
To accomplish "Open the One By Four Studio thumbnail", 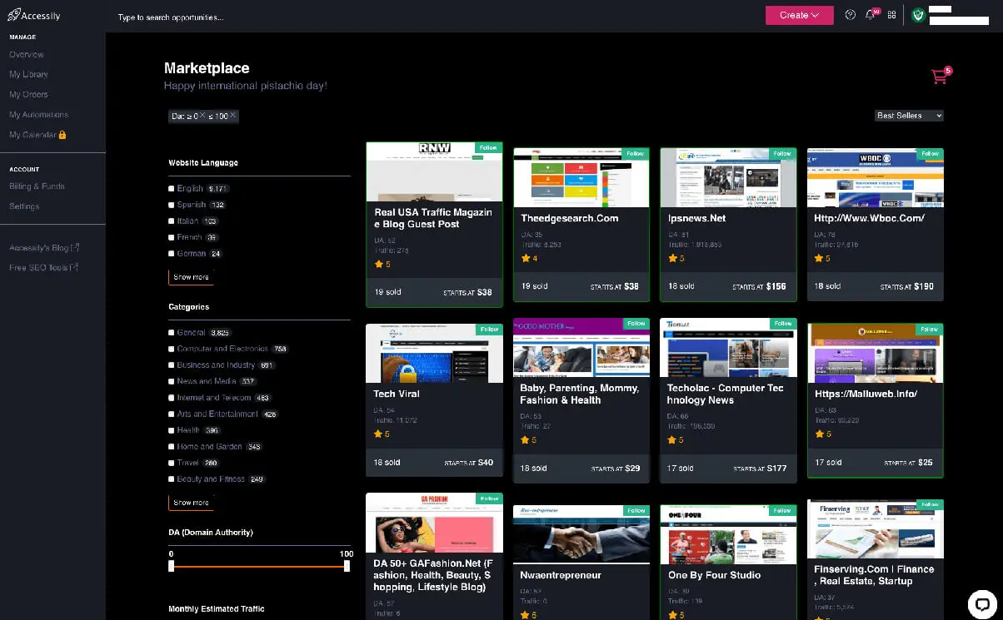I will click(728, 534).
